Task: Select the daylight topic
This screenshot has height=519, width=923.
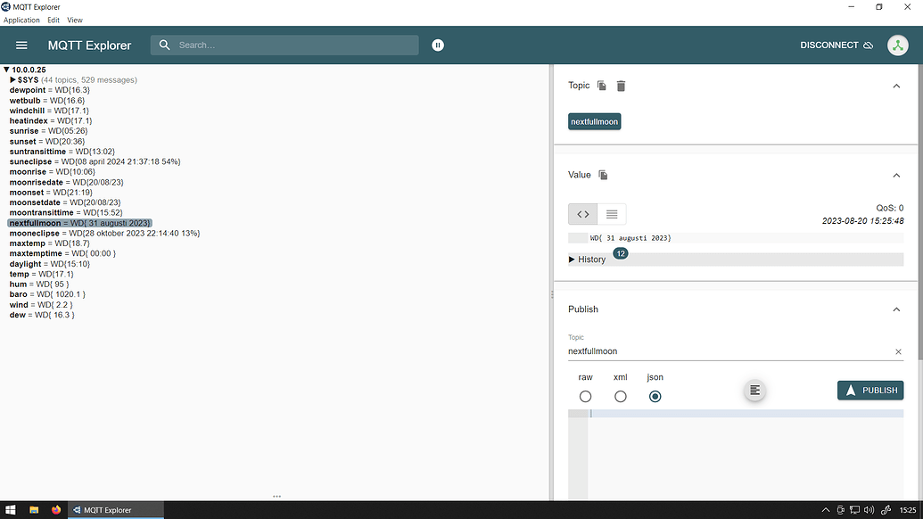Action: coord(49,264)
